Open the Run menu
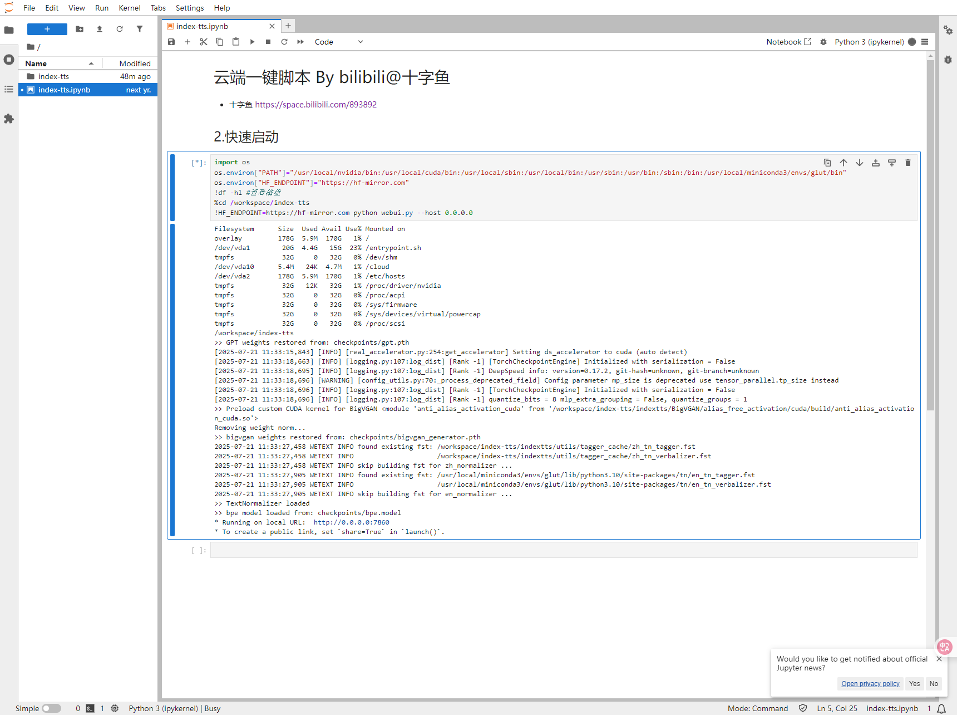The height and width of the screenshot is (715, 957). (x=102, y=8)
